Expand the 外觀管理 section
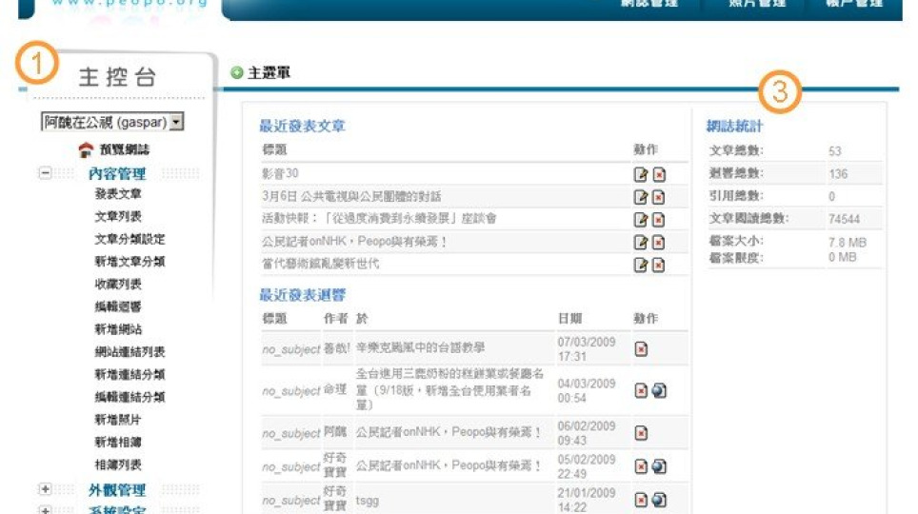918x514 pixels. tap(45, 489)
